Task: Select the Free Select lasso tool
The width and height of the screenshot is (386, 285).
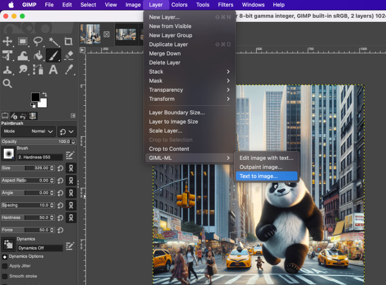Action: (x=38, y=41)
